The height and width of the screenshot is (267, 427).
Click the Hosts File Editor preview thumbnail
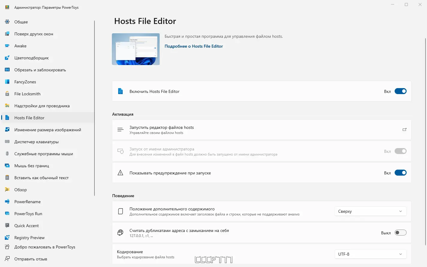pyautogui.click(x=136, y=49)
